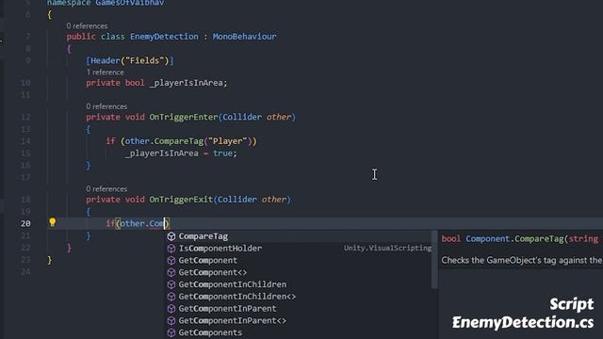Click 'true' value on line 15
603x339 pixels.
[222, 153]
